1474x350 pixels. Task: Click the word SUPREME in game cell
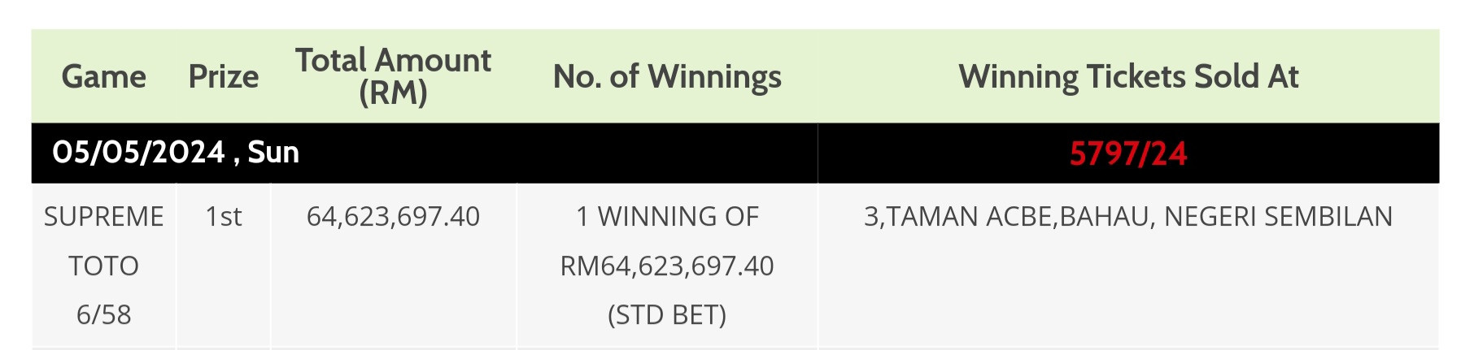(104, 217)
